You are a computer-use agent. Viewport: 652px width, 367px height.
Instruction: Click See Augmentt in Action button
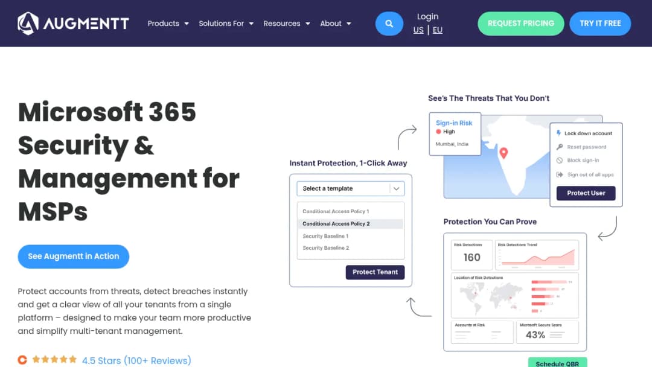click(73, 257)
